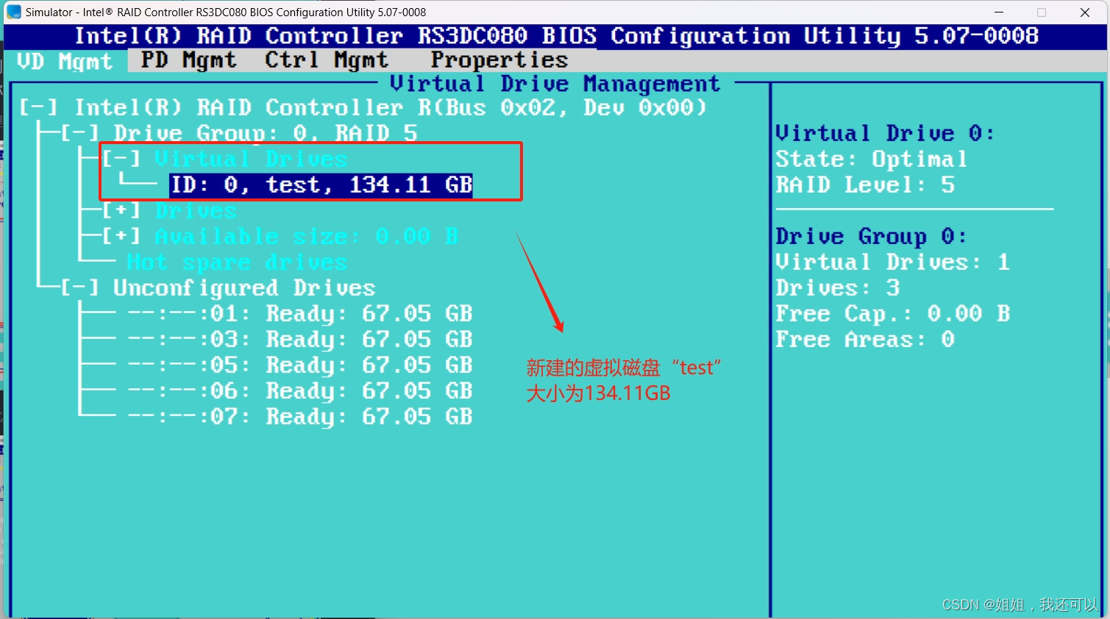Select virtual drive ID: 0, test, 134.11 GB
Image resolution: width=1110 pixels, height=619 pixels.
click(321, 185)
